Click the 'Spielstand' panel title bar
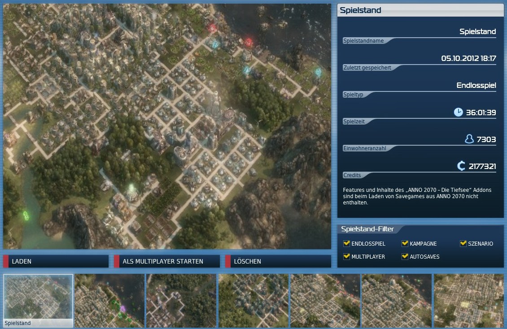 [420, 10]
